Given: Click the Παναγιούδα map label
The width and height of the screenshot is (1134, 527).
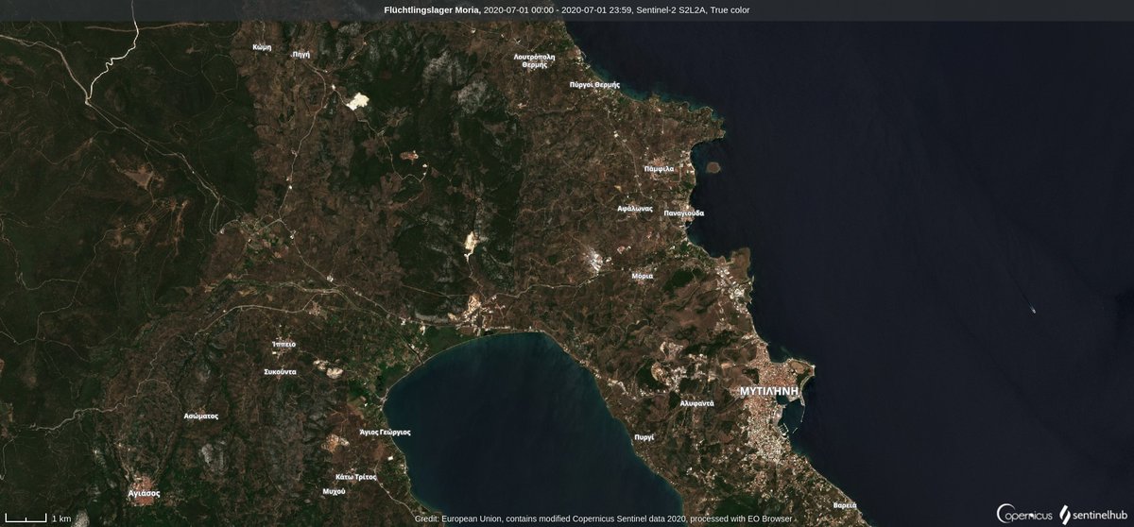Looking at the screenshot, I should click(x=684, y=212).
